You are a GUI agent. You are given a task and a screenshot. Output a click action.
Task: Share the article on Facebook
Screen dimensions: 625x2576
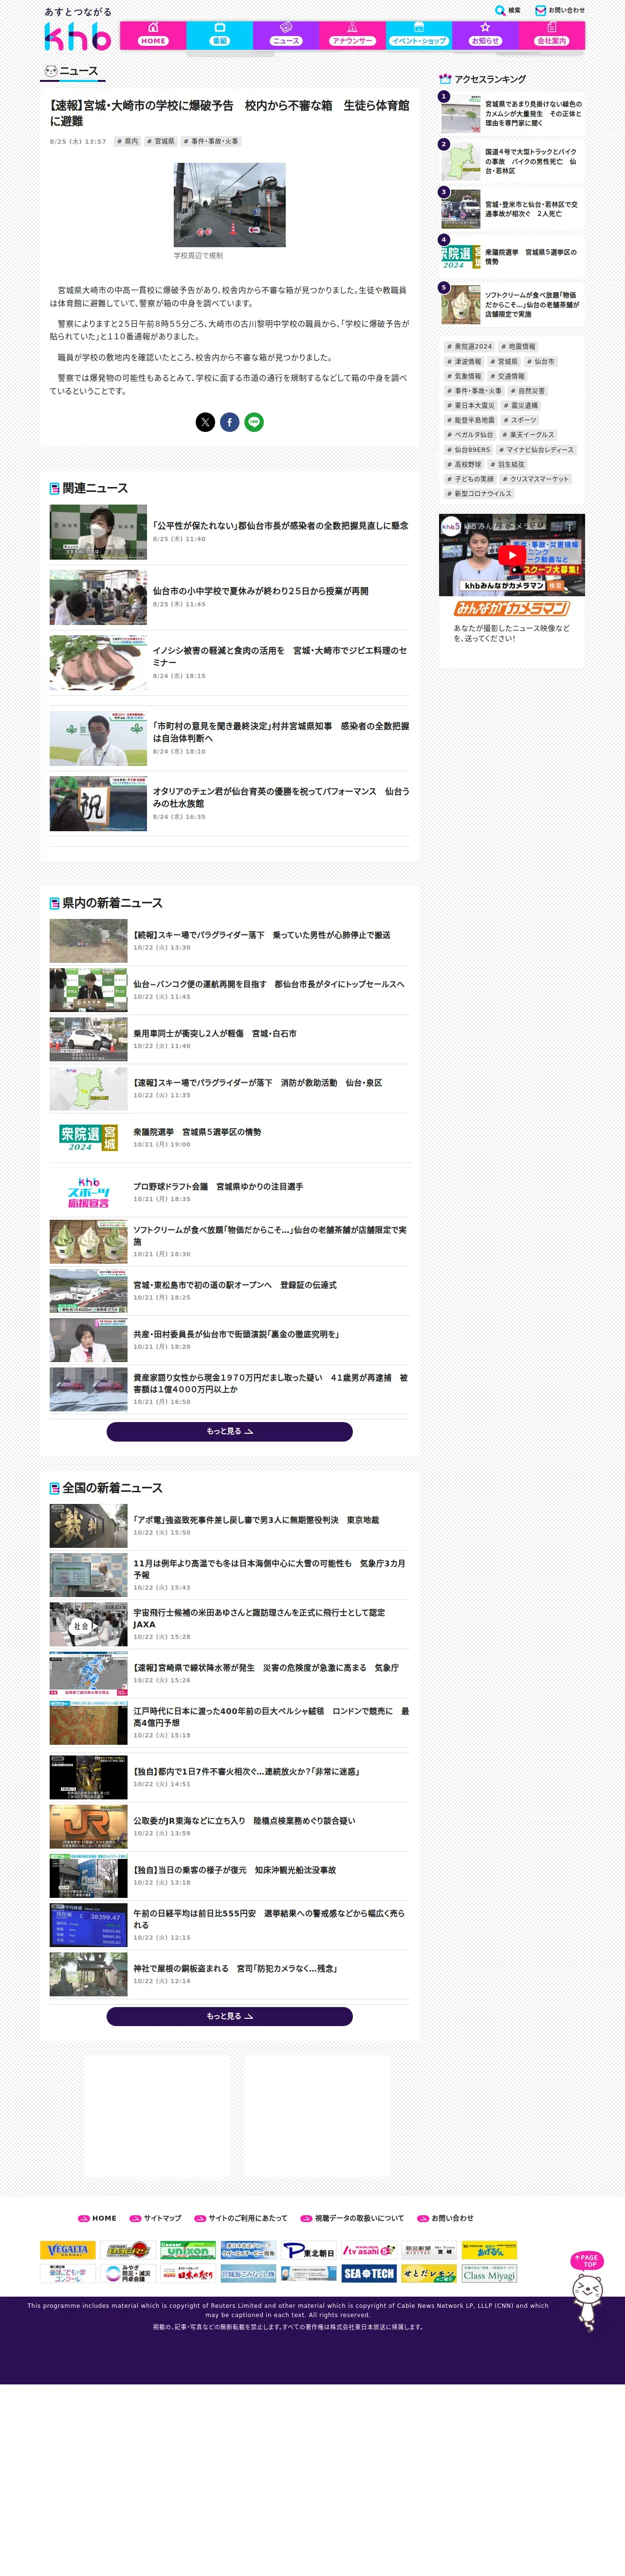point(230,422)
